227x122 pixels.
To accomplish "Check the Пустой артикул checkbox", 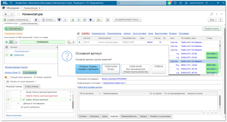I will point(6,51).
